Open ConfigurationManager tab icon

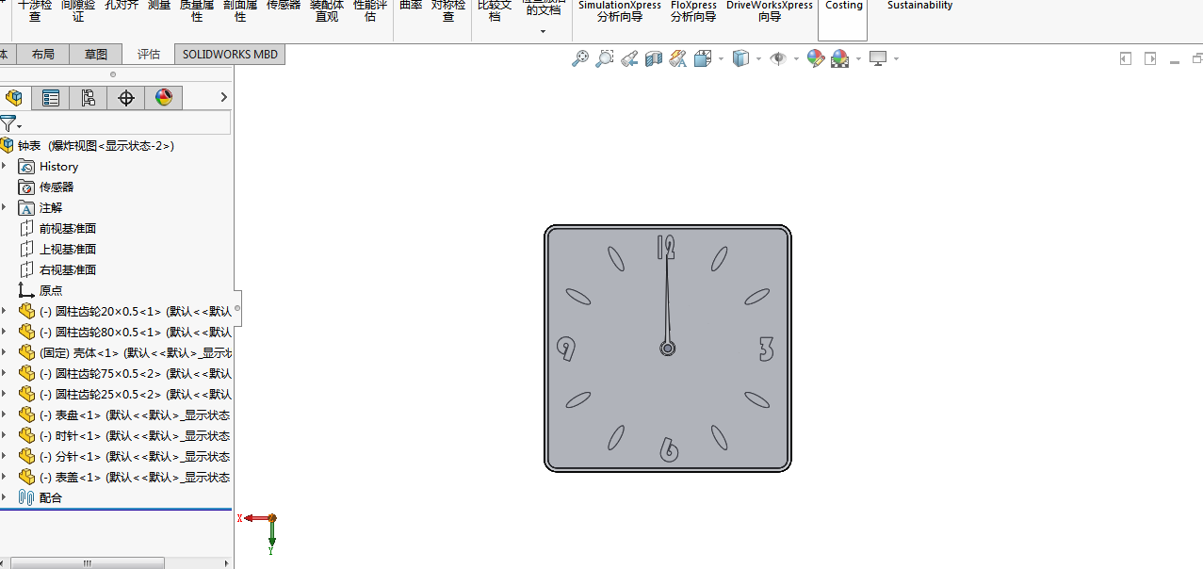[89, 97]
